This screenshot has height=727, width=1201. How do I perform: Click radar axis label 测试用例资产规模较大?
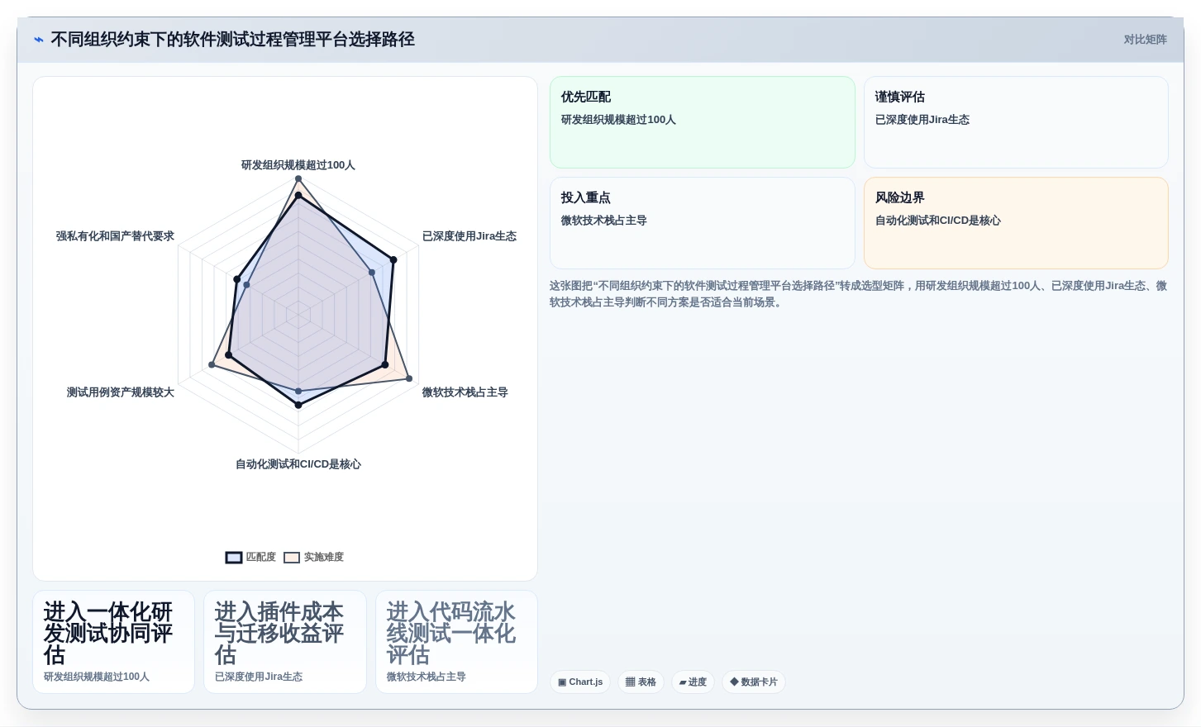pyautogui.click(x=121, y=392)
